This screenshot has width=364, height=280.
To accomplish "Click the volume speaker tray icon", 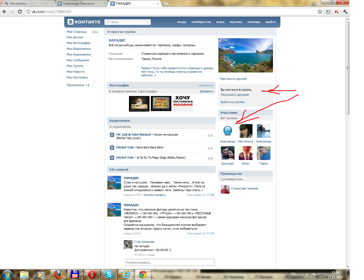I will [x=307, y=275].
